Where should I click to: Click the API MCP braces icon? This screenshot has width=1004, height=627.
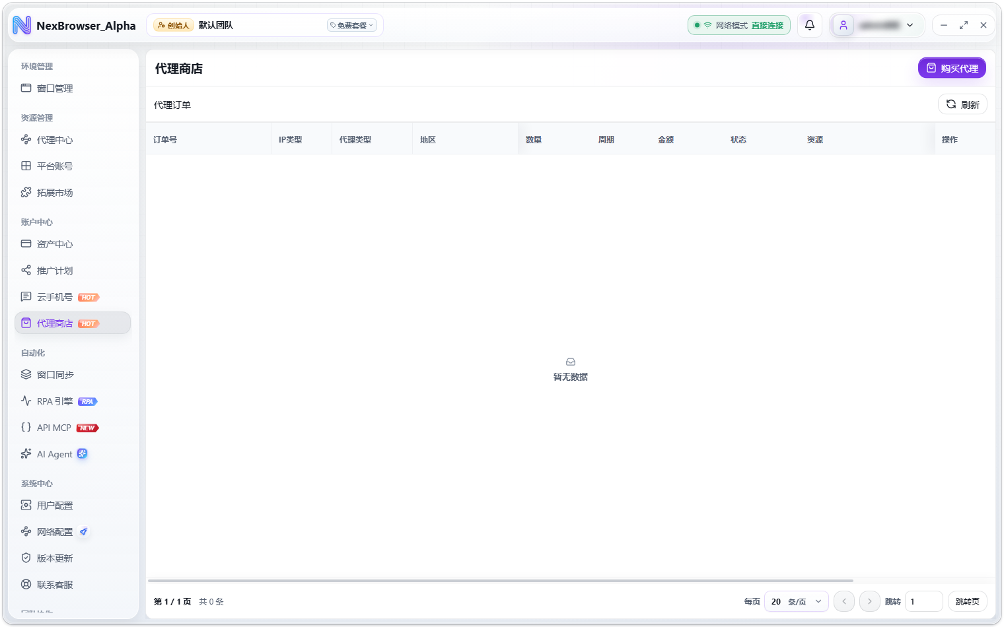tap(26, 428)
